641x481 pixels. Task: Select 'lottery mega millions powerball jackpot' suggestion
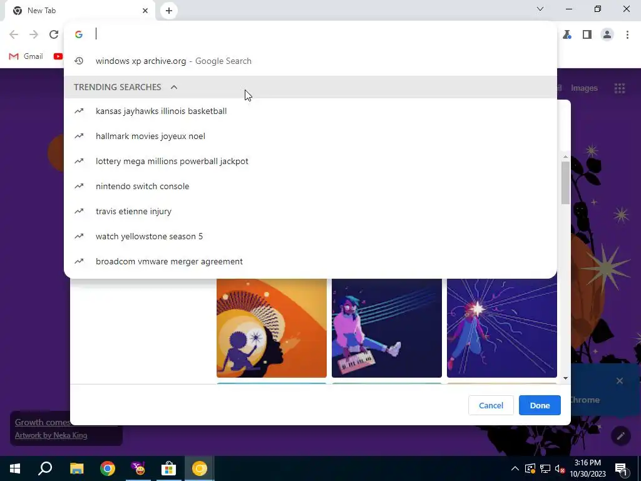click(x=310, y=161)
